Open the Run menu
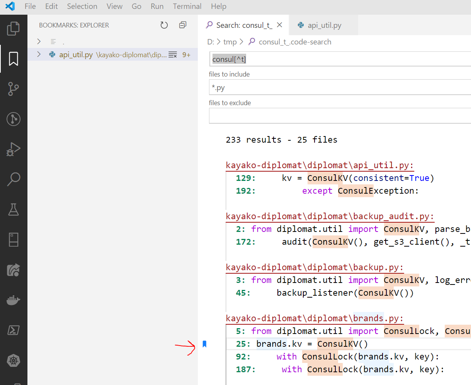The height and width of the screenshot is (385, 471). coord(157,6)
